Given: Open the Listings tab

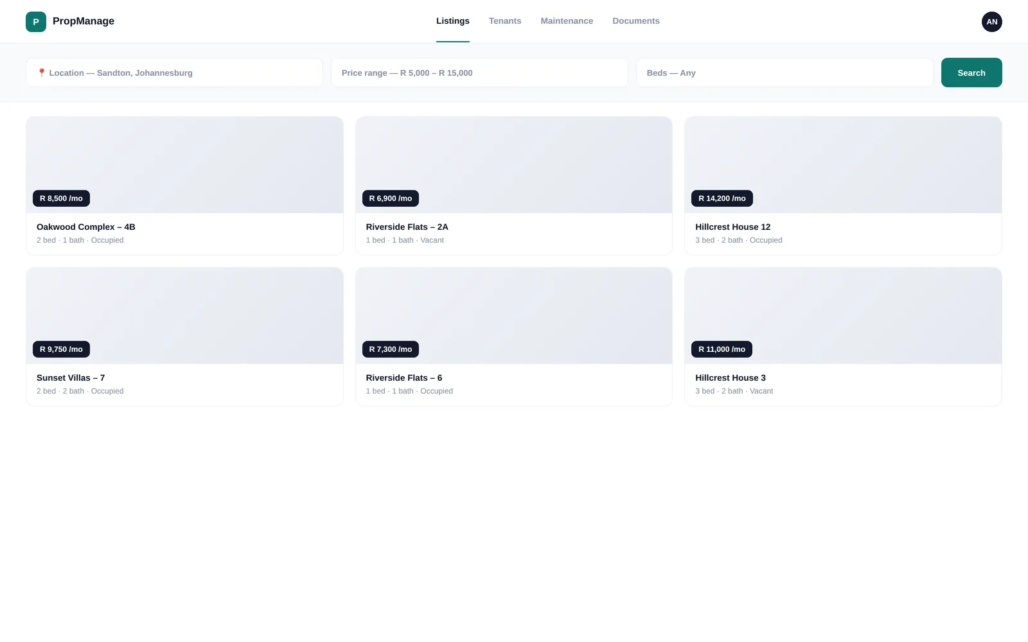Looking at the screenshot, I should click(x=453, y=21).
